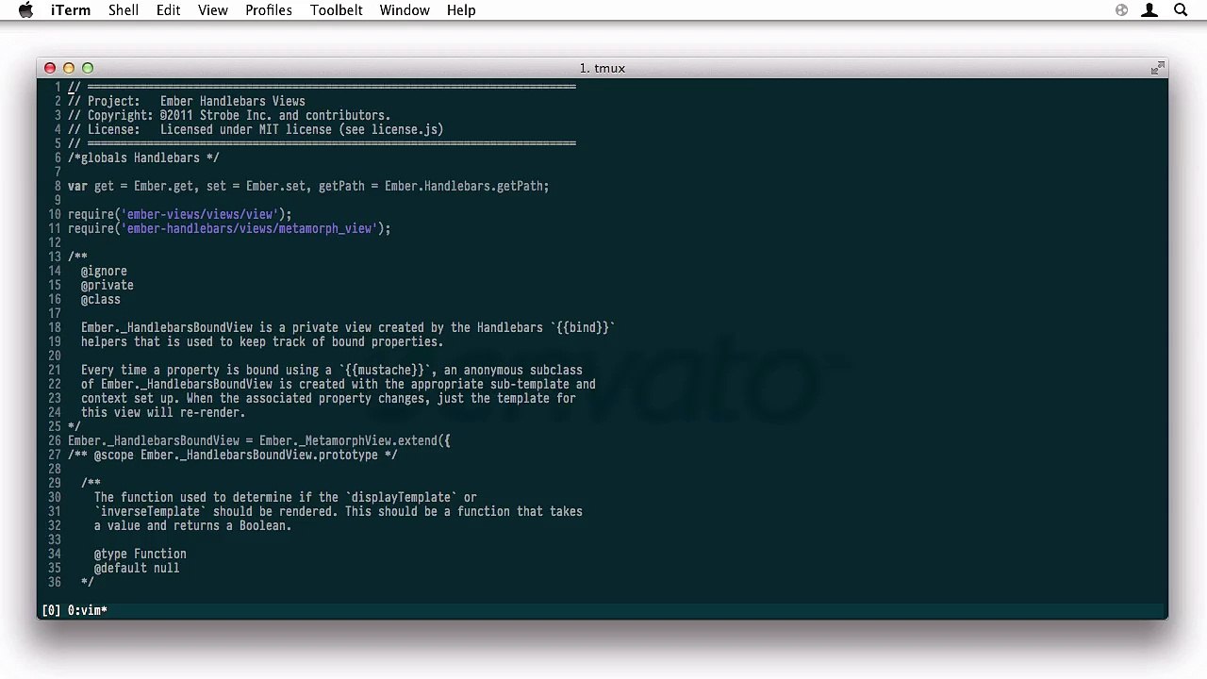Viewport: 1207px width, 679px height.
Task: Click 'inverseTemplate' in the doc comment
Action: 150,511
